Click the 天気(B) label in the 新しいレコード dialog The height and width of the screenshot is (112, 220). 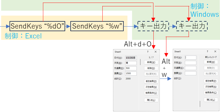[178, 63]
